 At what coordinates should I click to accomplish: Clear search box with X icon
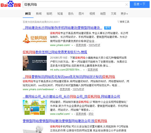click(x=127, y=5)
